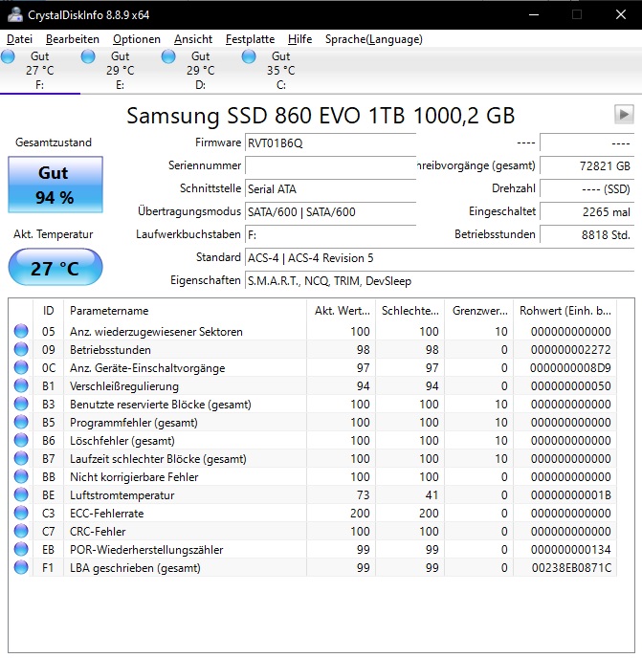642x658 pixels.
Task: Click status orb for B6 Löschfehler
Action: click(21, 440)
